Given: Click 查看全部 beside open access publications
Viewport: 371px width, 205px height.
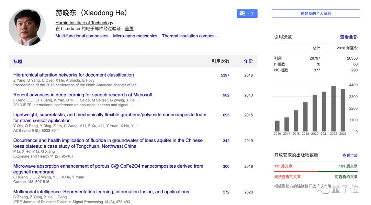Looking at the screenshot, I should click(x=350, y=155).
